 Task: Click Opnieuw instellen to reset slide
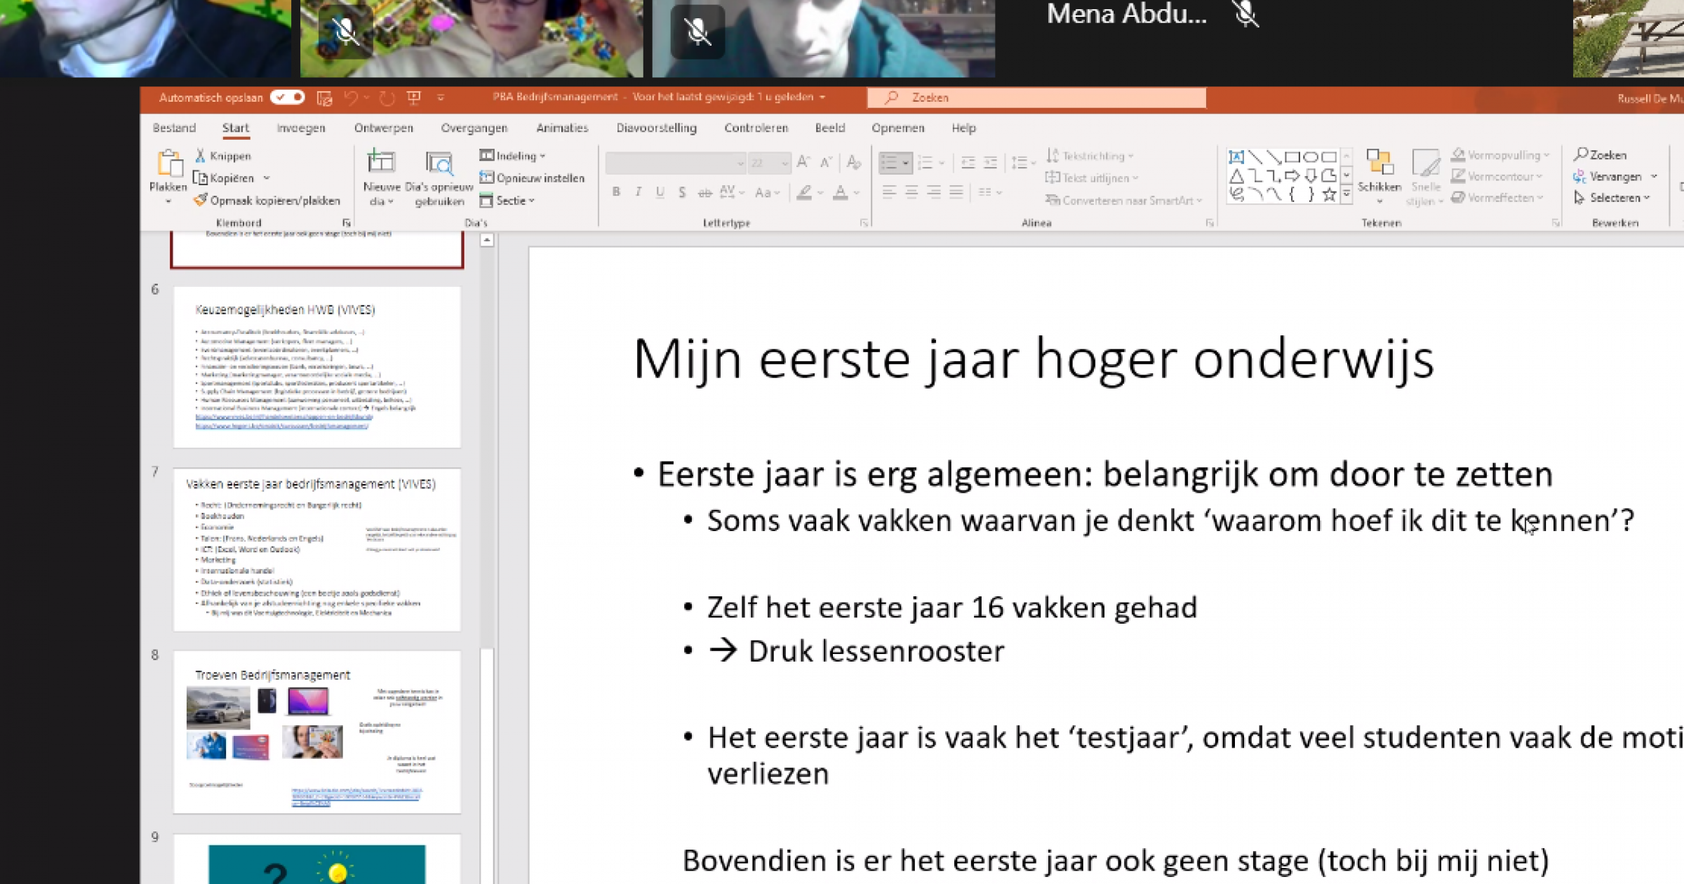(532, 178)
